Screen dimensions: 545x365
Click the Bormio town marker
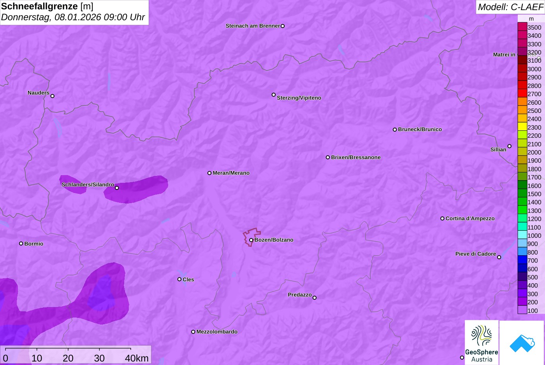click(x=21, y=244)
